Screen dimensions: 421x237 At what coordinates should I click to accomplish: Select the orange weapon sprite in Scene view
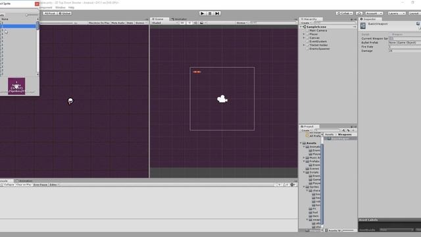pos(197,72)
